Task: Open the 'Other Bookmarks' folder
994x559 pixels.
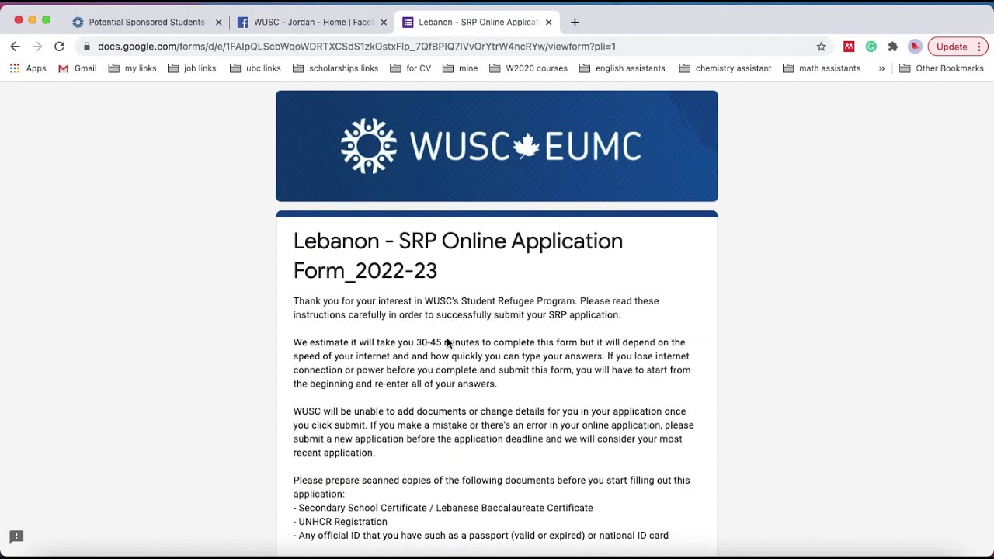Action: [x=941, y=68]
